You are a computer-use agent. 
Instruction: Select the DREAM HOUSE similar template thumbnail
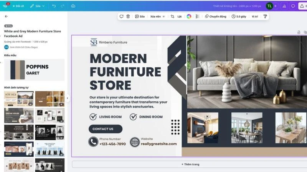[19, 115]
